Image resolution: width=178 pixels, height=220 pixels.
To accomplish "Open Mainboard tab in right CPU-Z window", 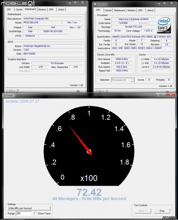I will point(120,10).
